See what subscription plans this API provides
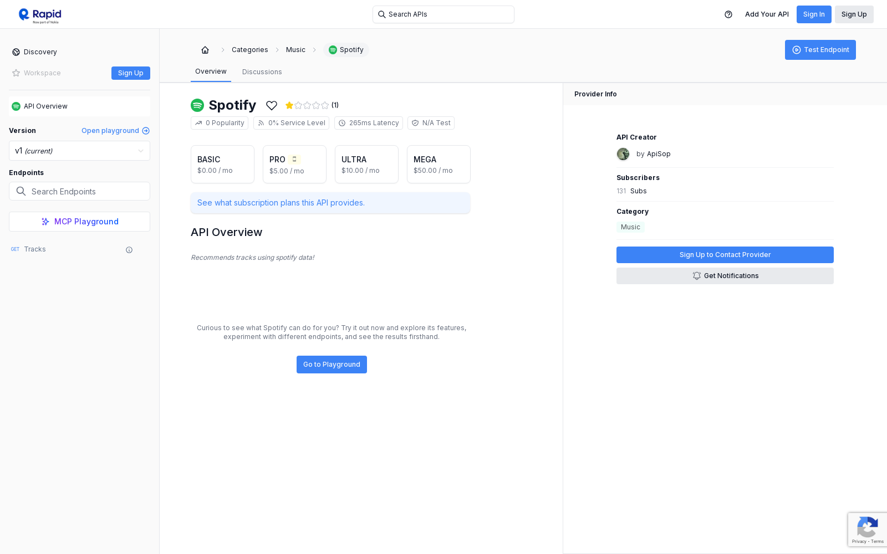Image resolution: width=887 pixels, height=554 pixels. [330, 203]
